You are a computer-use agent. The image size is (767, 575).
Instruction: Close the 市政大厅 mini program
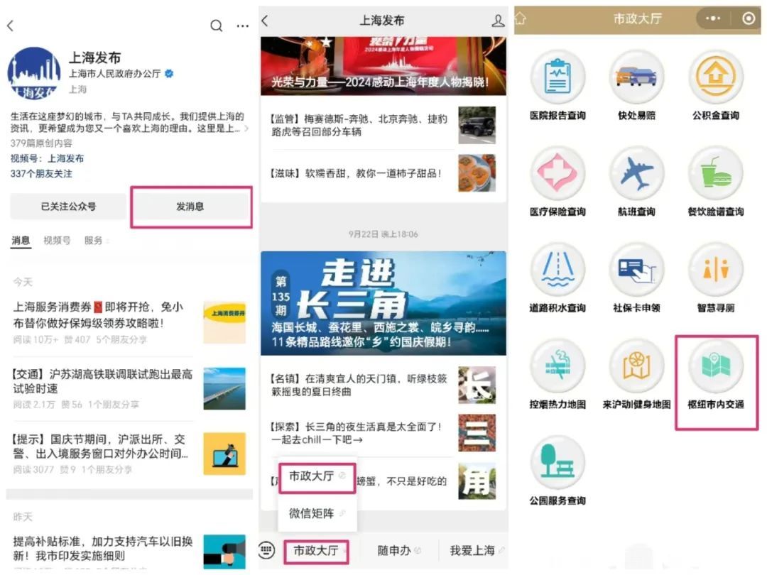coord(749,18)
